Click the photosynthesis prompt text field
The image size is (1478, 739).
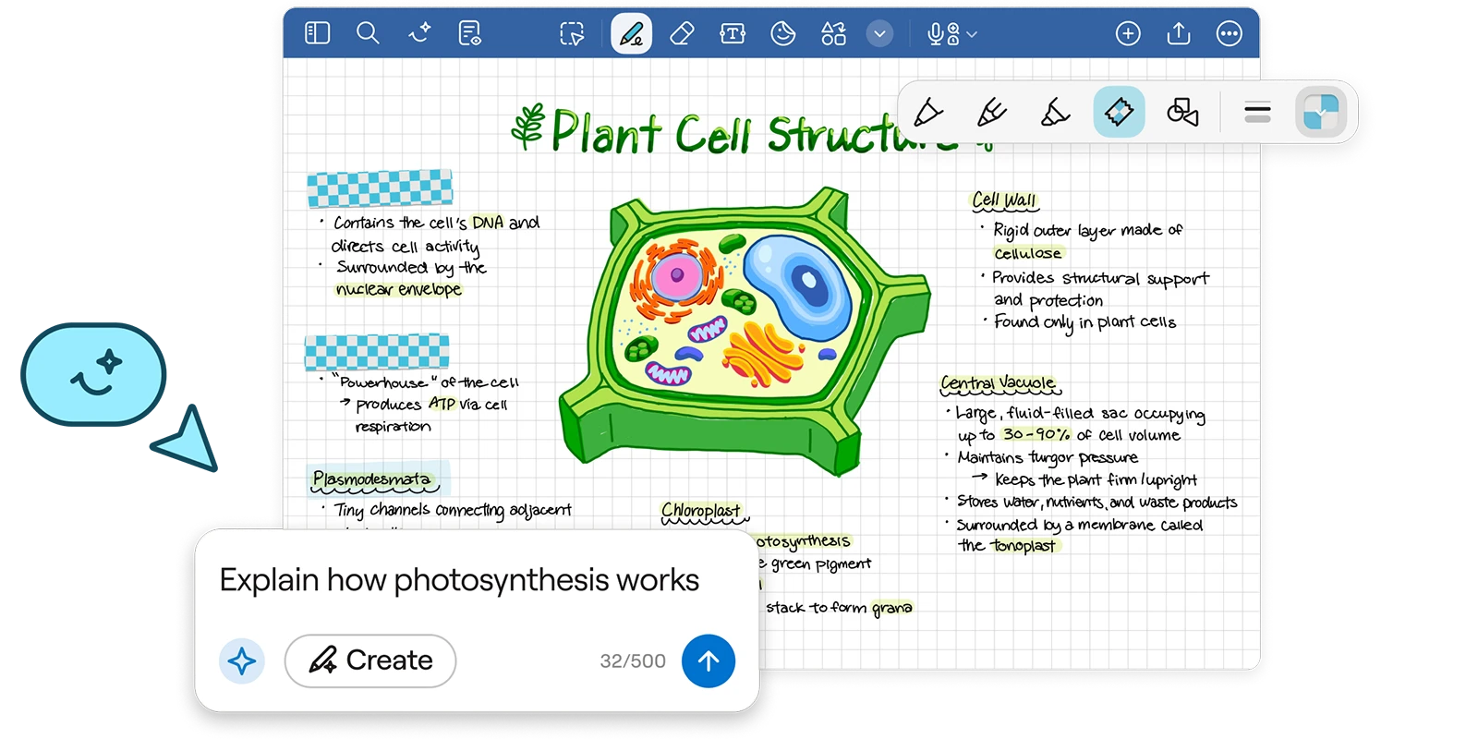[x=459, y=580]
